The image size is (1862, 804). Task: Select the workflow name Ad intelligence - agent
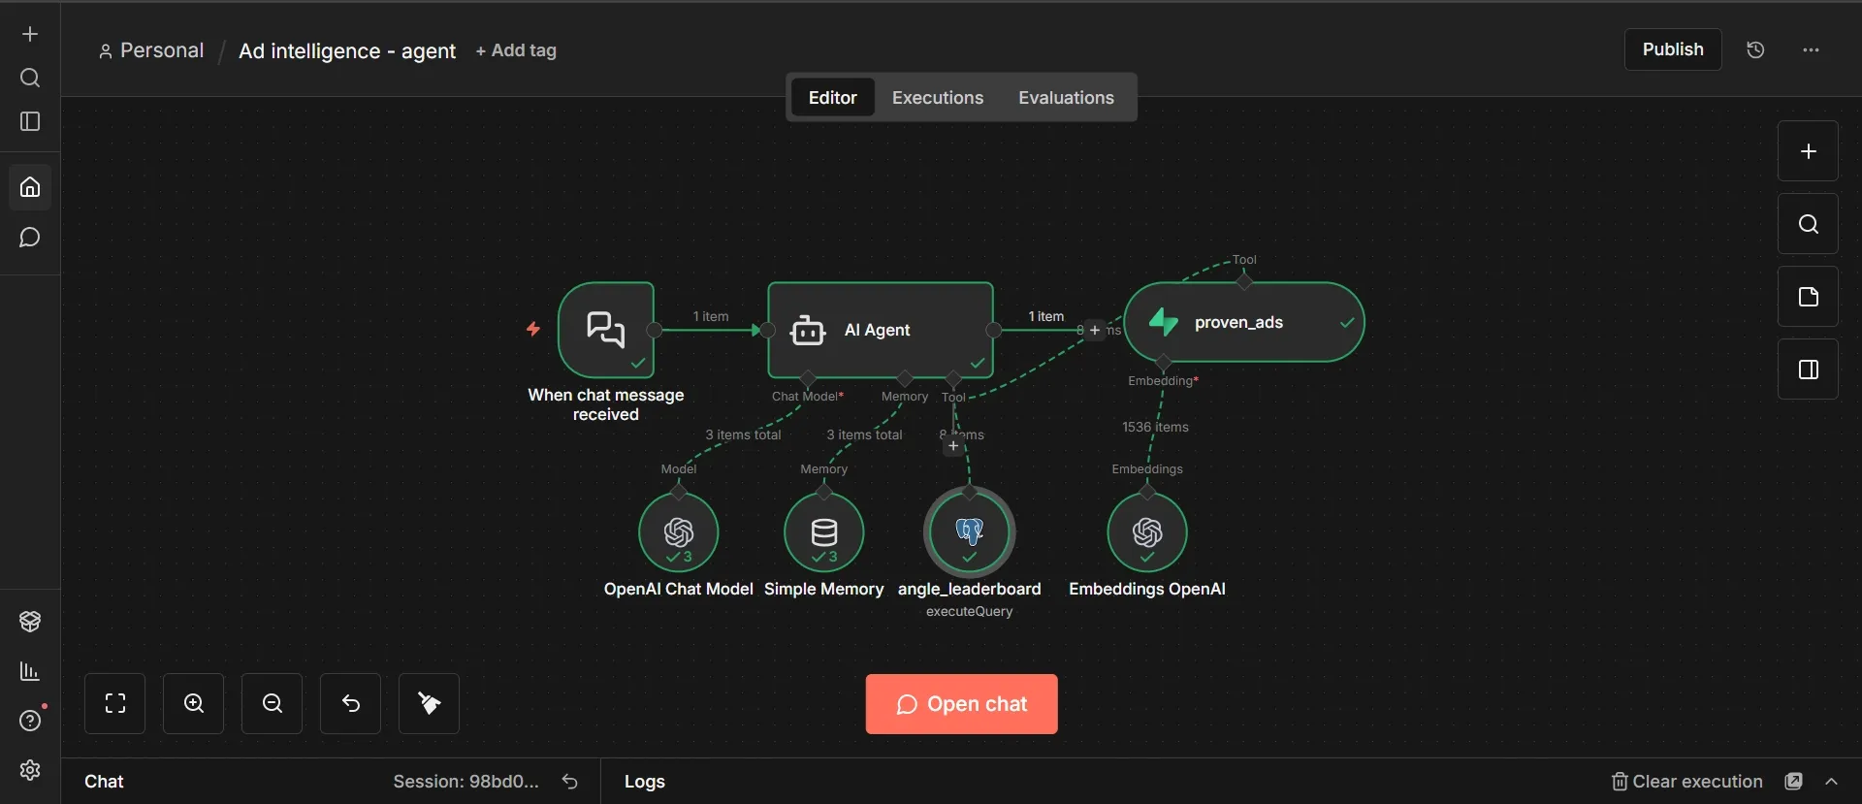point(347,50)
